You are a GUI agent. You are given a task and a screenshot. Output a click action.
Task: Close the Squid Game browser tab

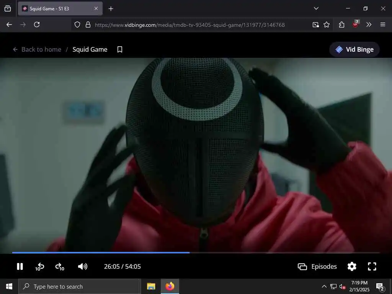click(x=96, y=9)
